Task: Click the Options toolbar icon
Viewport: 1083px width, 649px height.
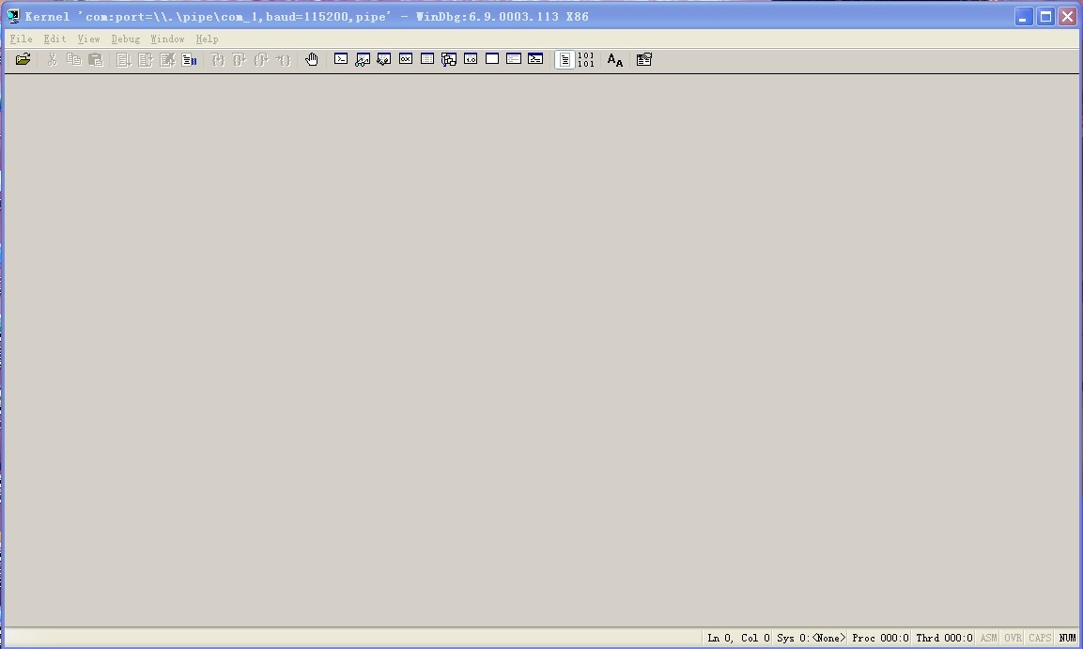Action: (x=644, y=59)
